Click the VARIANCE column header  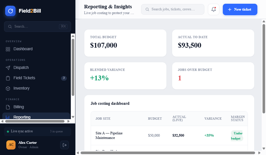[x=213, y=119]
